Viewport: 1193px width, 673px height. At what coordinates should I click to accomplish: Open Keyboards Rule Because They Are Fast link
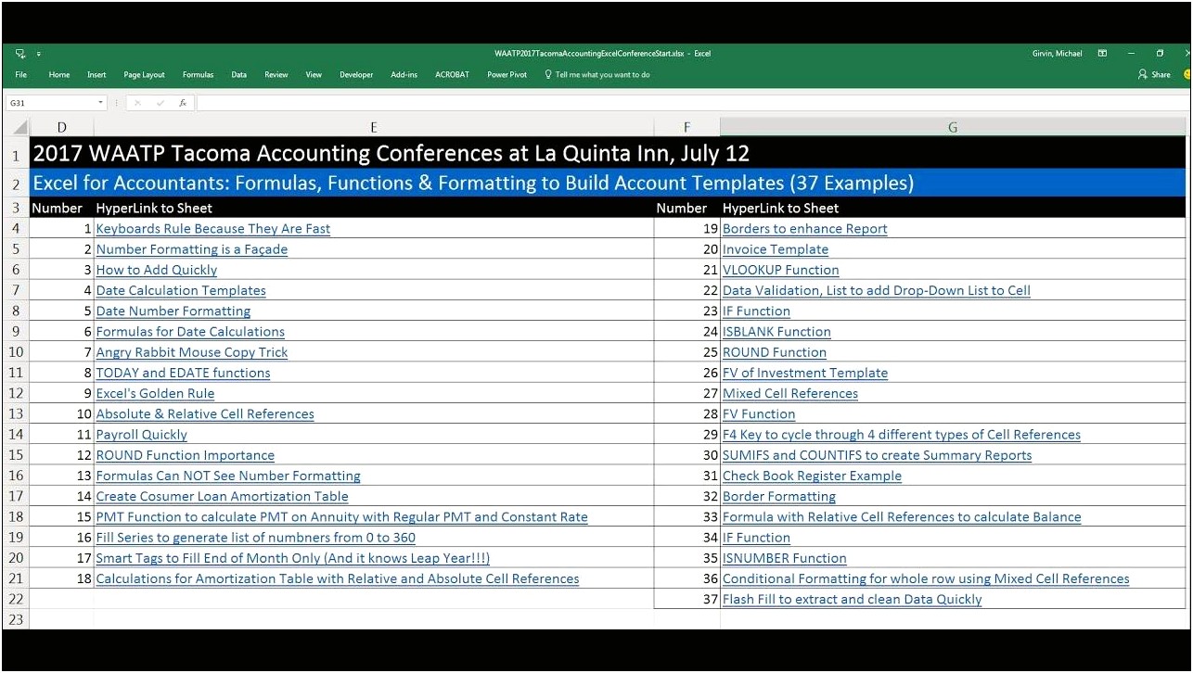point(213,229)
